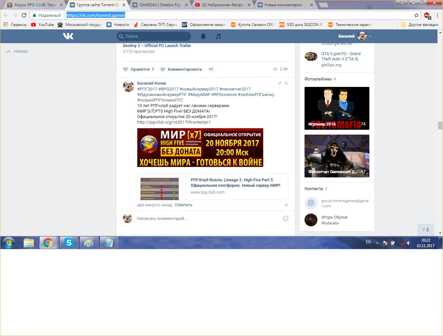Click the address bar URL
This screenshot has height=336, width=443.
[96, 15]
